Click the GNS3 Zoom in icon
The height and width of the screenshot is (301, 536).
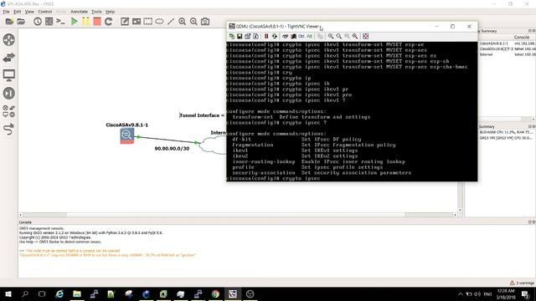pos(183,22)
